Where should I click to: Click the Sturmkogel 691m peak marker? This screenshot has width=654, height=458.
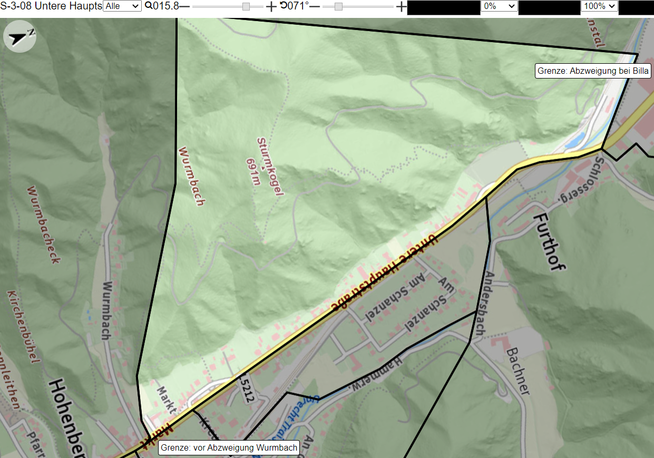(263, 167)
